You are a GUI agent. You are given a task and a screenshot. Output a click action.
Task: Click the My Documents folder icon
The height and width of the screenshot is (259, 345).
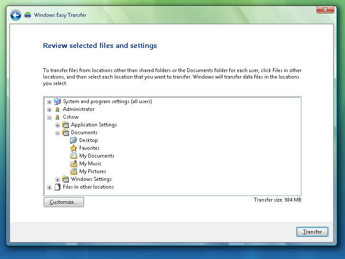(73, 156)
